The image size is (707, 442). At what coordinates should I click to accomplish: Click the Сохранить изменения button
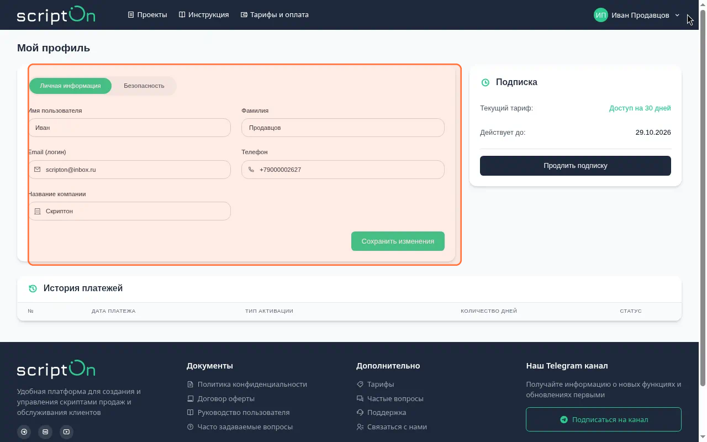[398, 241]
